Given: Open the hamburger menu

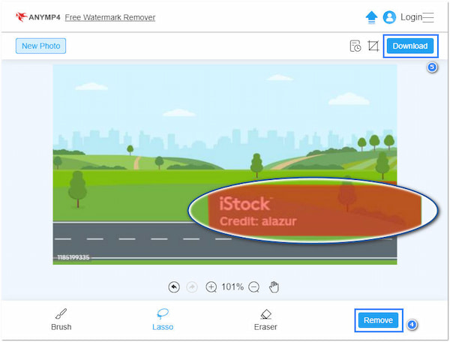Looking at the screenshot, I should [428, 16].
